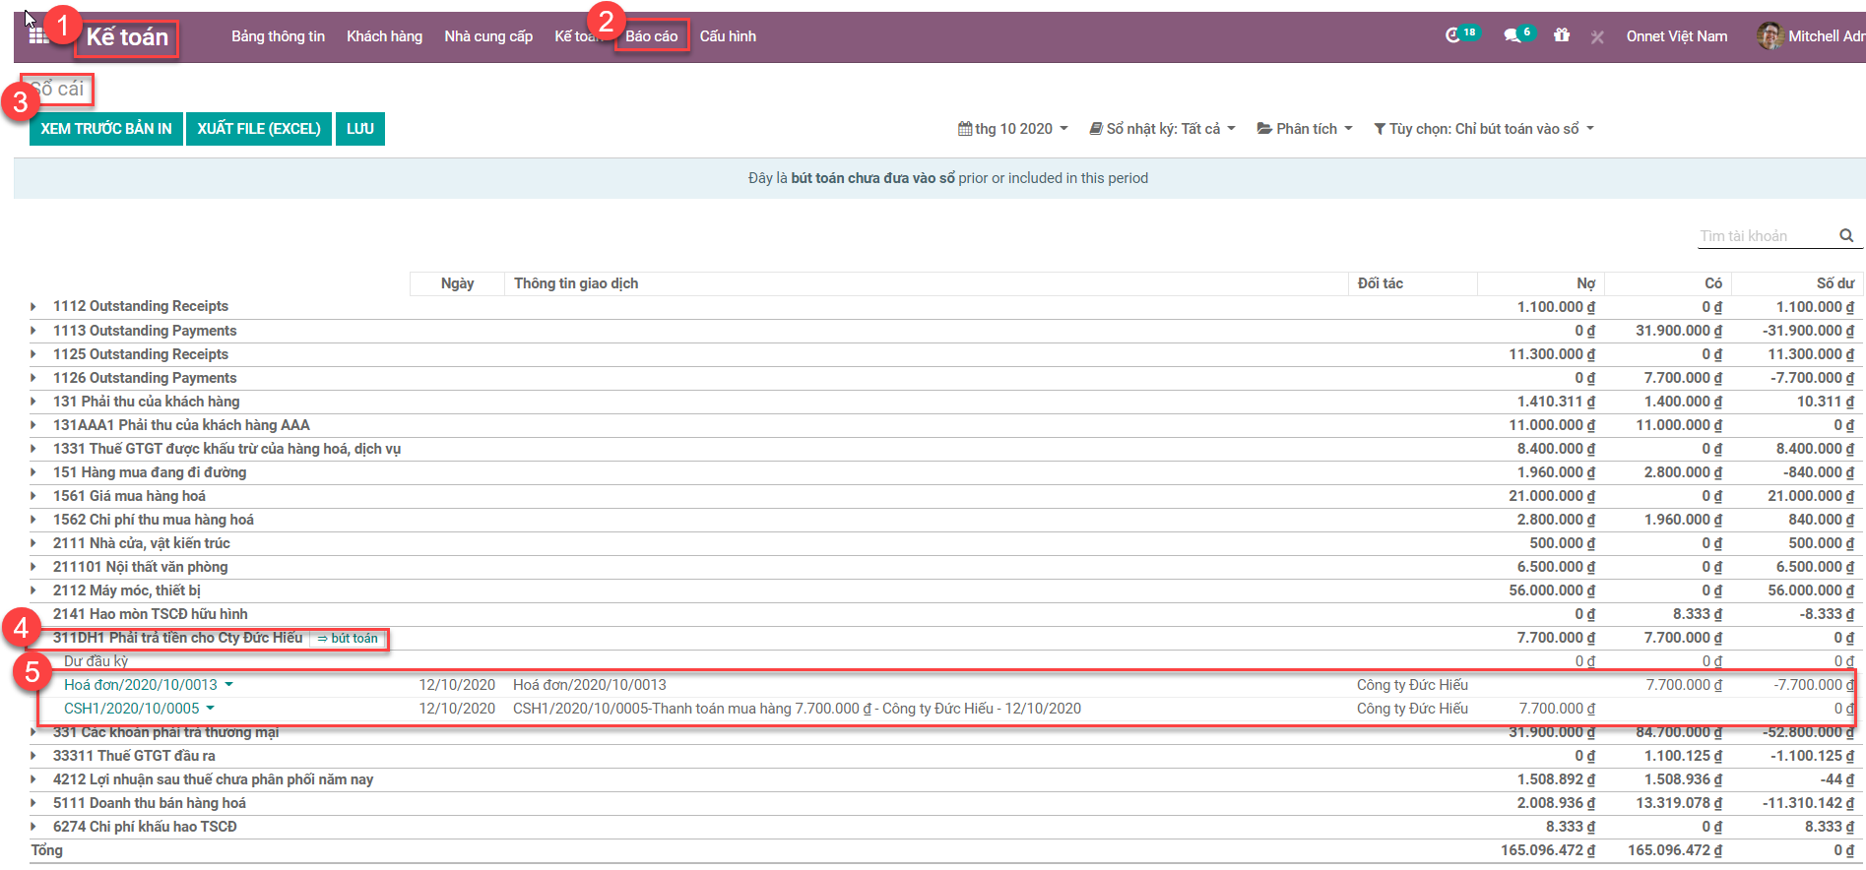
Task: Open the apps grid menu icon
Action: point(37,36)
